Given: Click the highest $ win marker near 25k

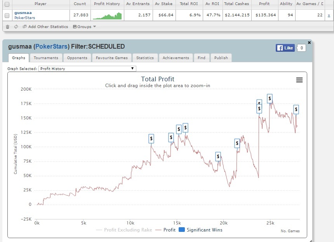Looking at the screenshot, I should coord(270,98).
